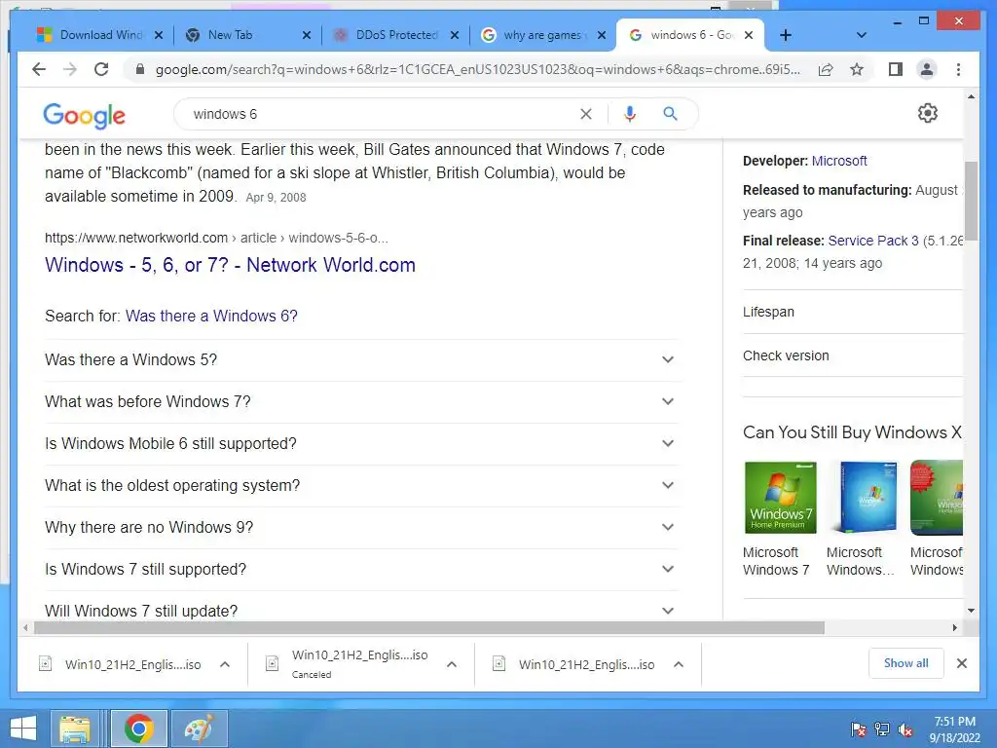Open the Check version section

point(853,356)
